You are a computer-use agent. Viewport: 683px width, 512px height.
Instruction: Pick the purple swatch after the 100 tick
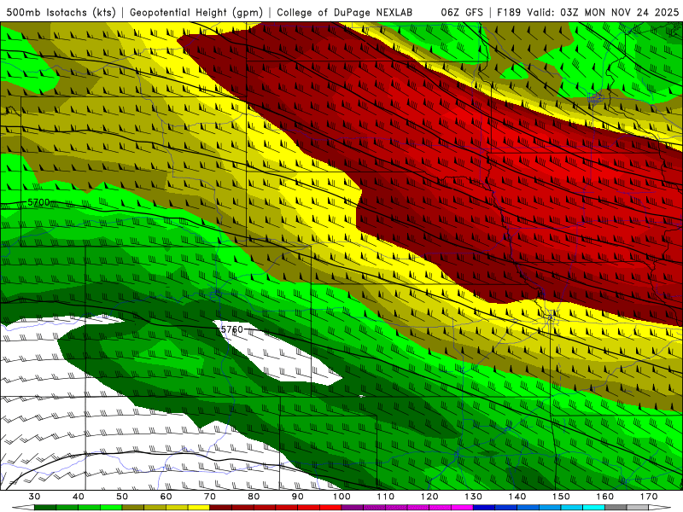point(353,508)
